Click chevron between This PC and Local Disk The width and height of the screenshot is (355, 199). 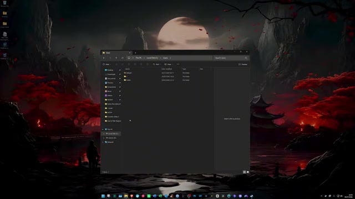(x=144, y=58)
